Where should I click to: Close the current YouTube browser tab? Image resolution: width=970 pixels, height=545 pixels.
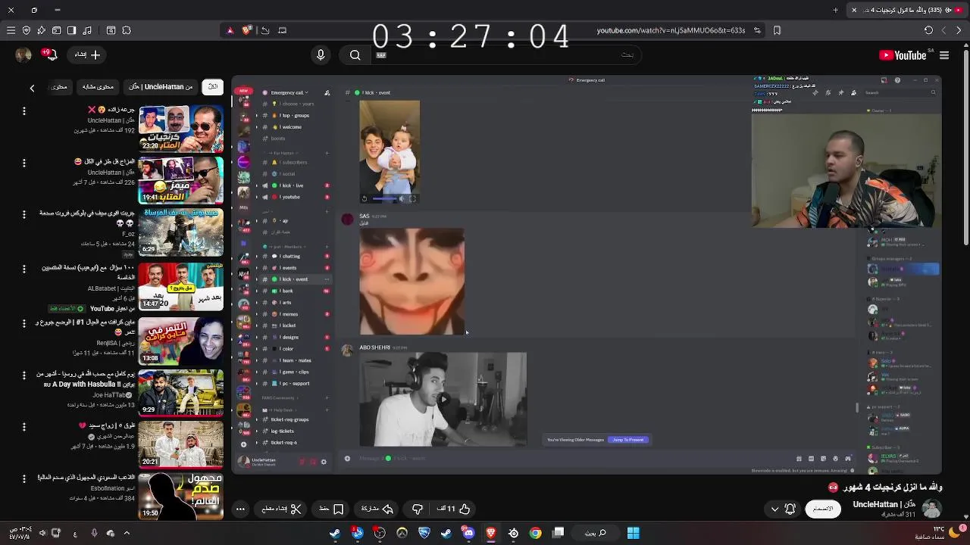click(x=854, y=10)
